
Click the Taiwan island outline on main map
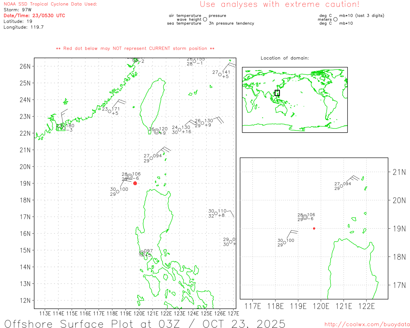154,106
